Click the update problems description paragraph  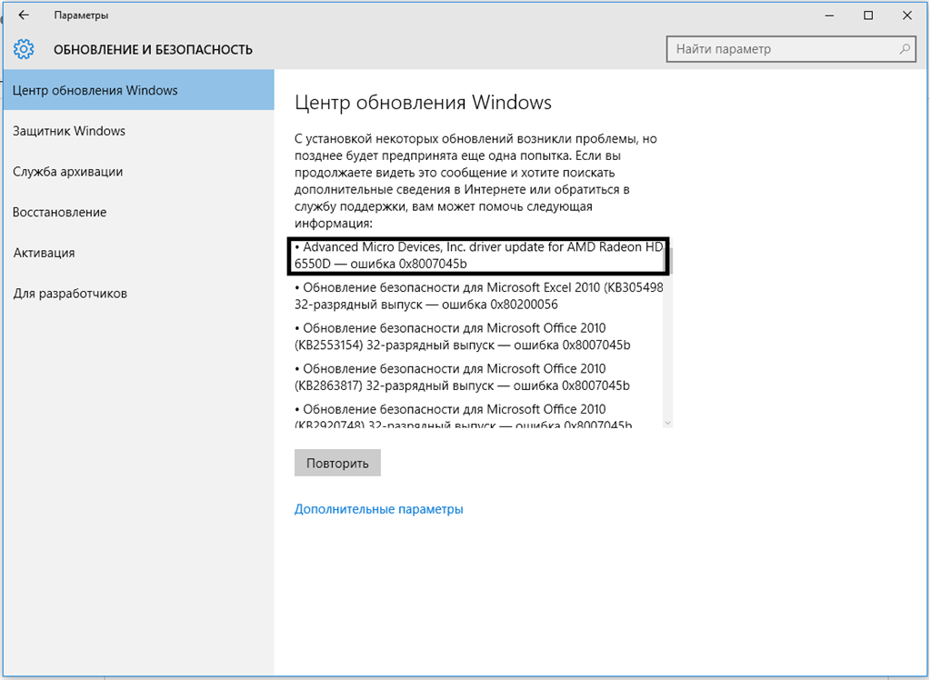476,181
